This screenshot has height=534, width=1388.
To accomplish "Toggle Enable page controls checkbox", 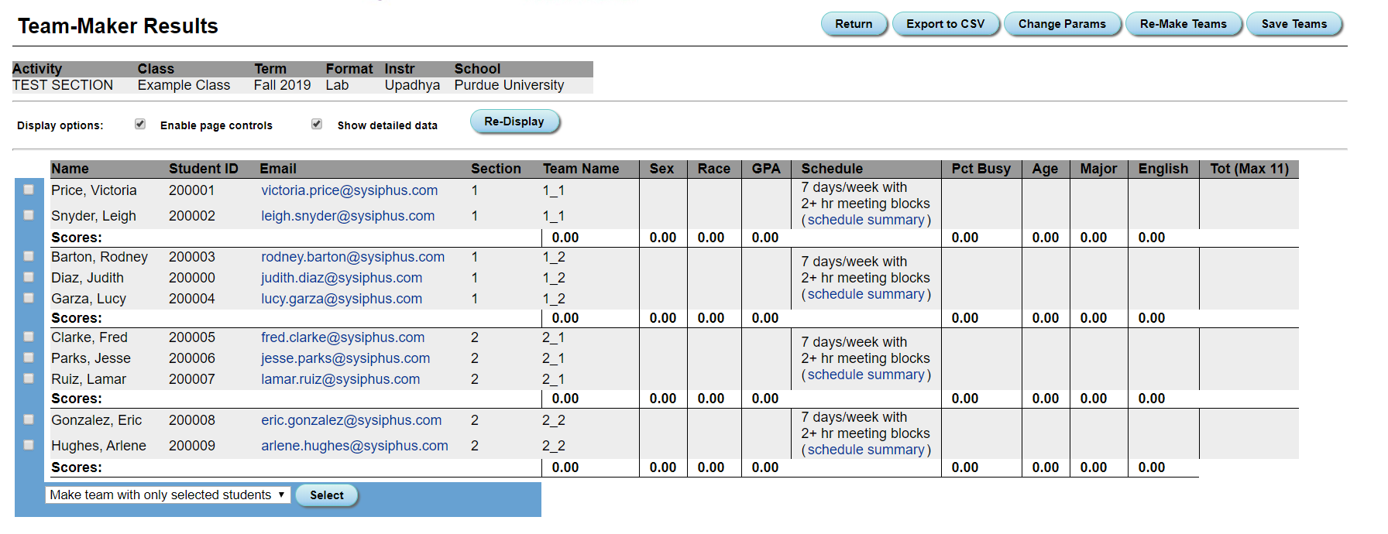I will point(140,124).
